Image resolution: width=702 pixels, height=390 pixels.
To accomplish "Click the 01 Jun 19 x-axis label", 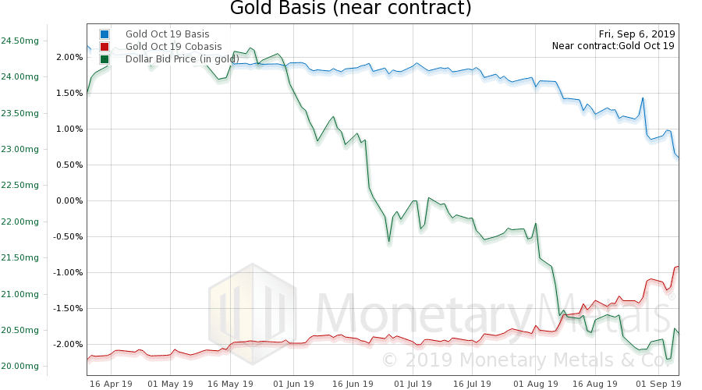I will pyautogui.click(x=292, y=384).
